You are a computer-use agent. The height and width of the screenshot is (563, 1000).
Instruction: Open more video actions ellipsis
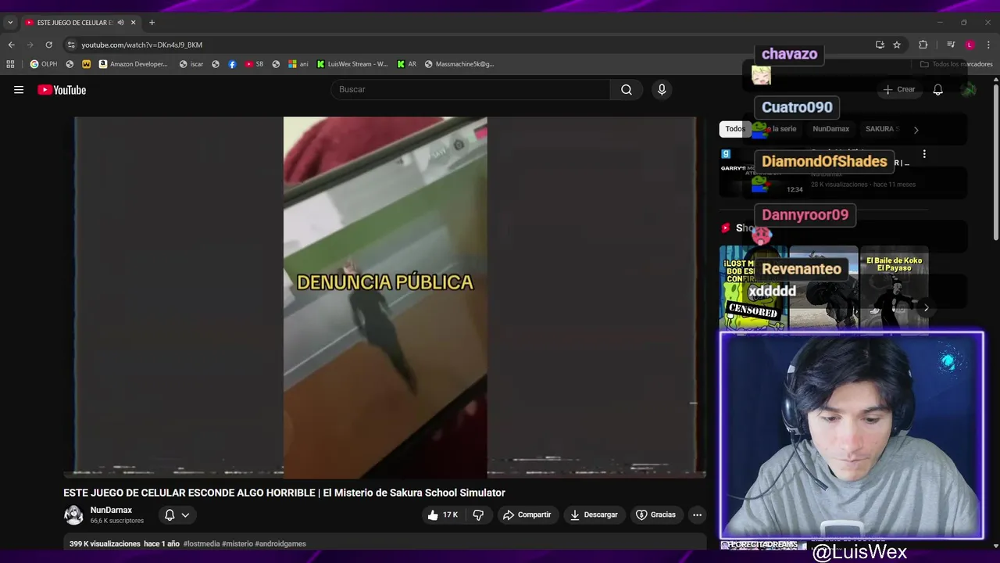pyautogui.click(x=697, y=515)
